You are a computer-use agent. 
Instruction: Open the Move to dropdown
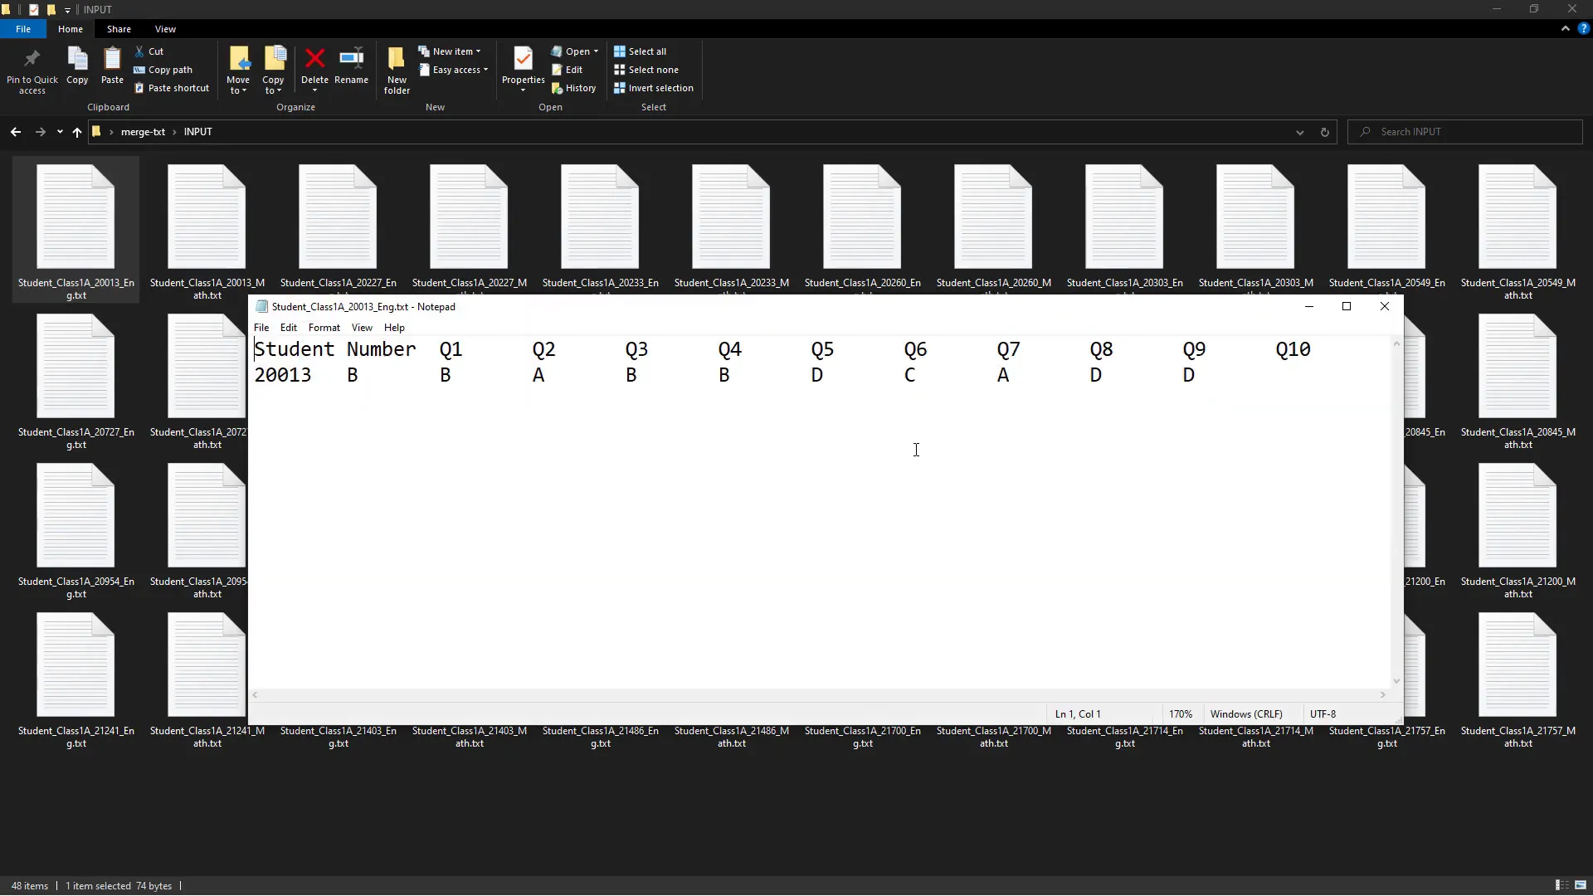pyautogui.click(x=238, y=70)
